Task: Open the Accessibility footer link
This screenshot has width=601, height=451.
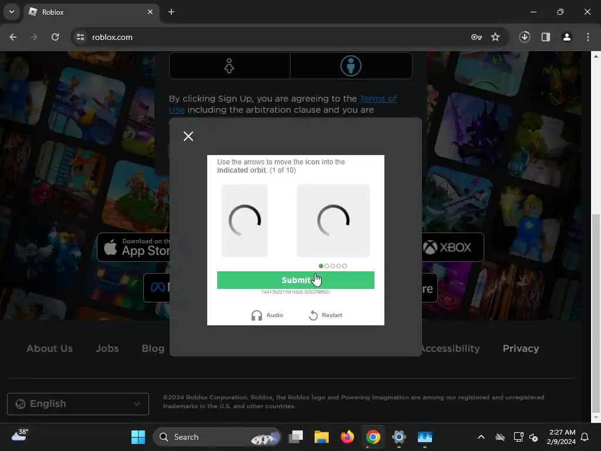Action: (451, 348)
